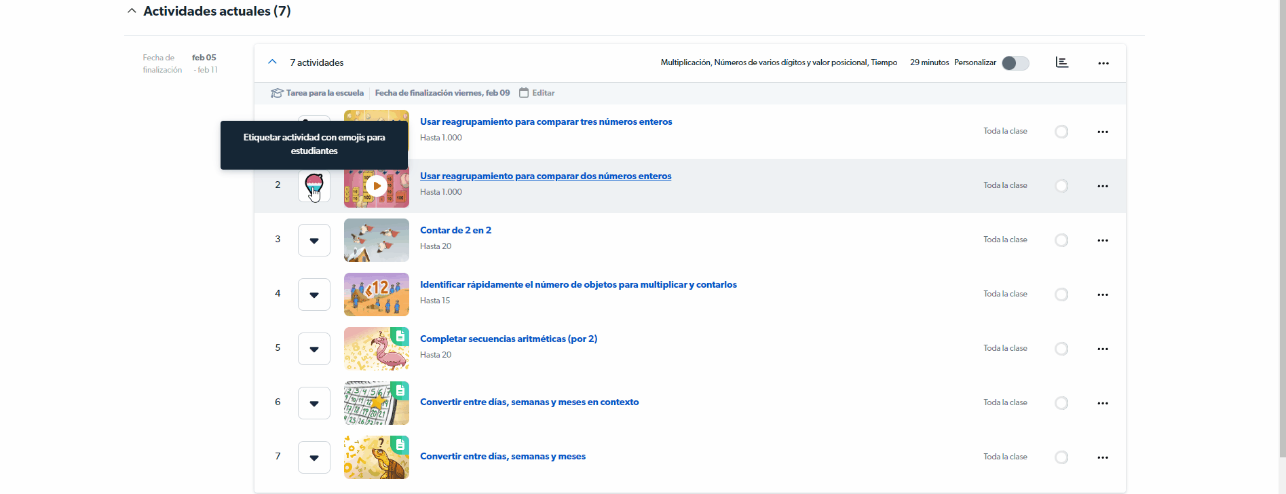Screen dimensions: 1286x494
Task: Select the circle for Convertir en contexto row
Action: click(1061, 403)
